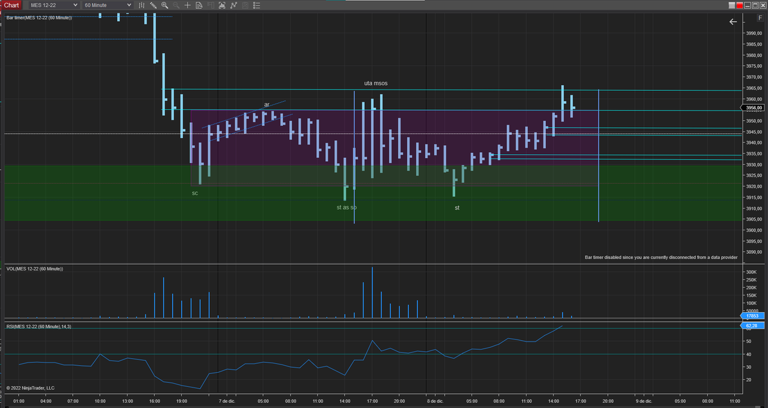Click the data series icon
This screenshot has width=768, height=408.
(x=222, y=4)
